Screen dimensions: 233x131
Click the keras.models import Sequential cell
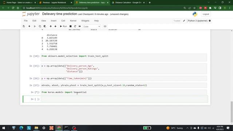tap(124, 92)
